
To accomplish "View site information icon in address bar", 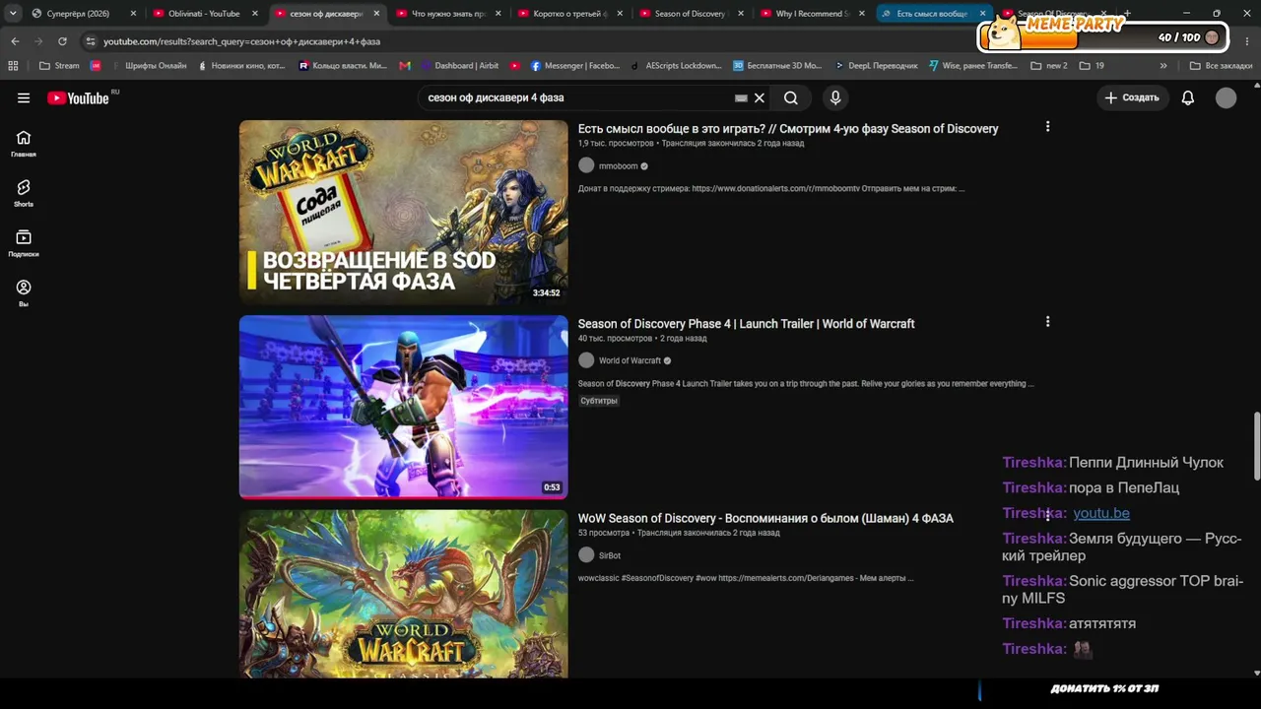I will [91, 41].
